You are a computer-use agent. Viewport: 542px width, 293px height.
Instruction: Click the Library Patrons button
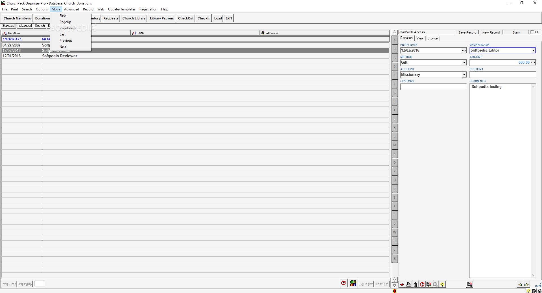[x=162, y=18]
